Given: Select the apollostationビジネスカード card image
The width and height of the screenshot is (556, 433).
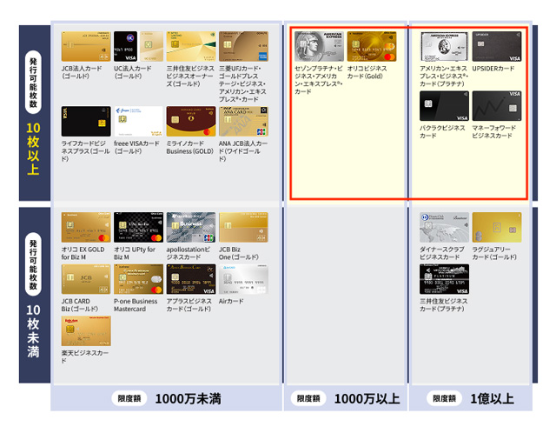Looking at the screenshot, I should click(191, 227).
